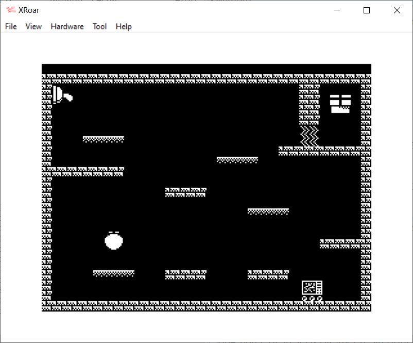Click the wall-mounted horn sprite at top-left
Image resolution: width=413 pixels, height=343 pixels.
click(61, 95)
